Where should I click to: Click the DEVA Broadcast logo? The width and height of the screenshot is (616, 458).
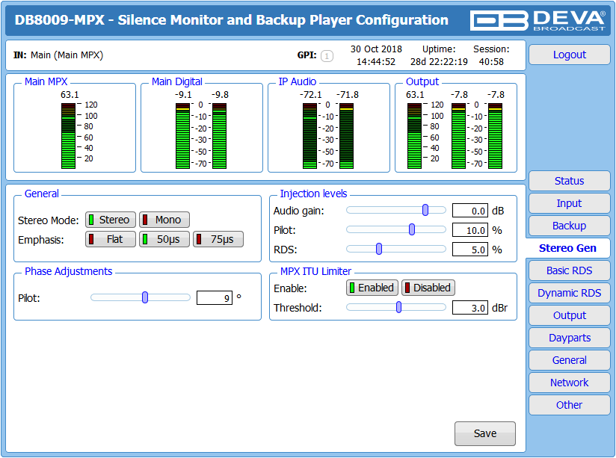click(538, 20)
